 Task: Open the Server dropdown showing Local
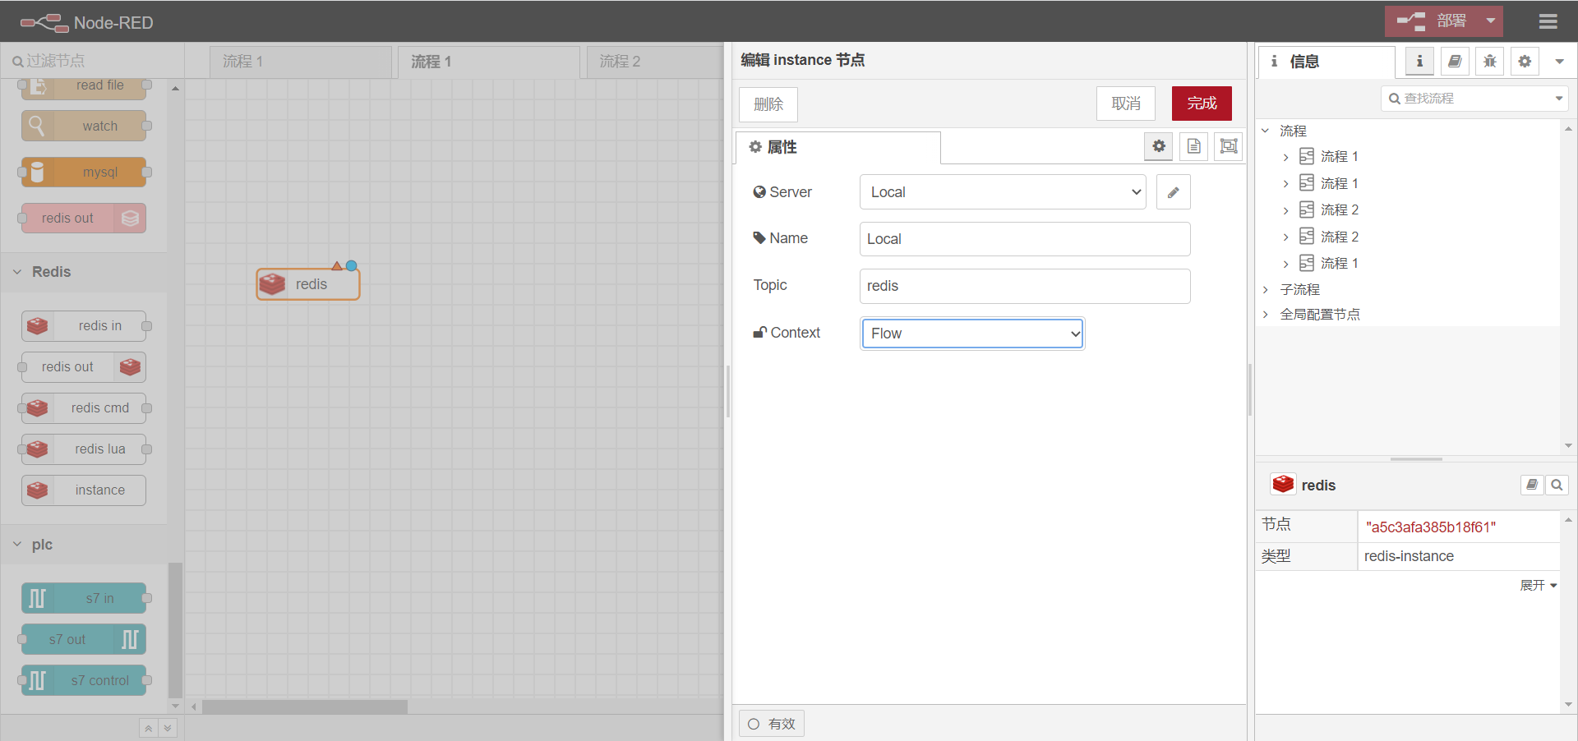(x=1001, y=191)
